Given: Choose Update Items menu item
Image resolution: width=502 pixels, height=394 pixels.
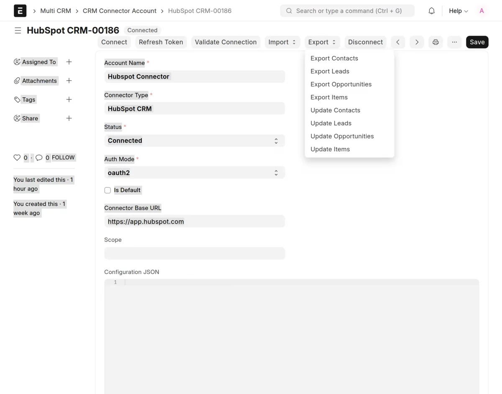Looking at the screenshot, I should [349, 149].
